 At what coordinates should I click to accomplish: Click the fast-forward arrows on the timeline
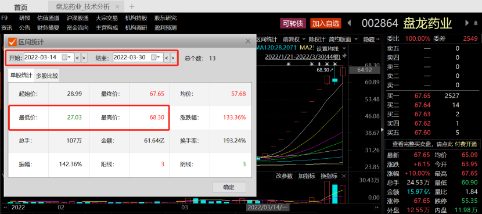(376, 207)
